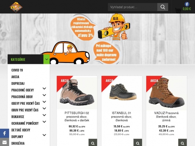Click the email envelope sidebar button
This screenshot has height=146, width=195.
tap(4, 142)
